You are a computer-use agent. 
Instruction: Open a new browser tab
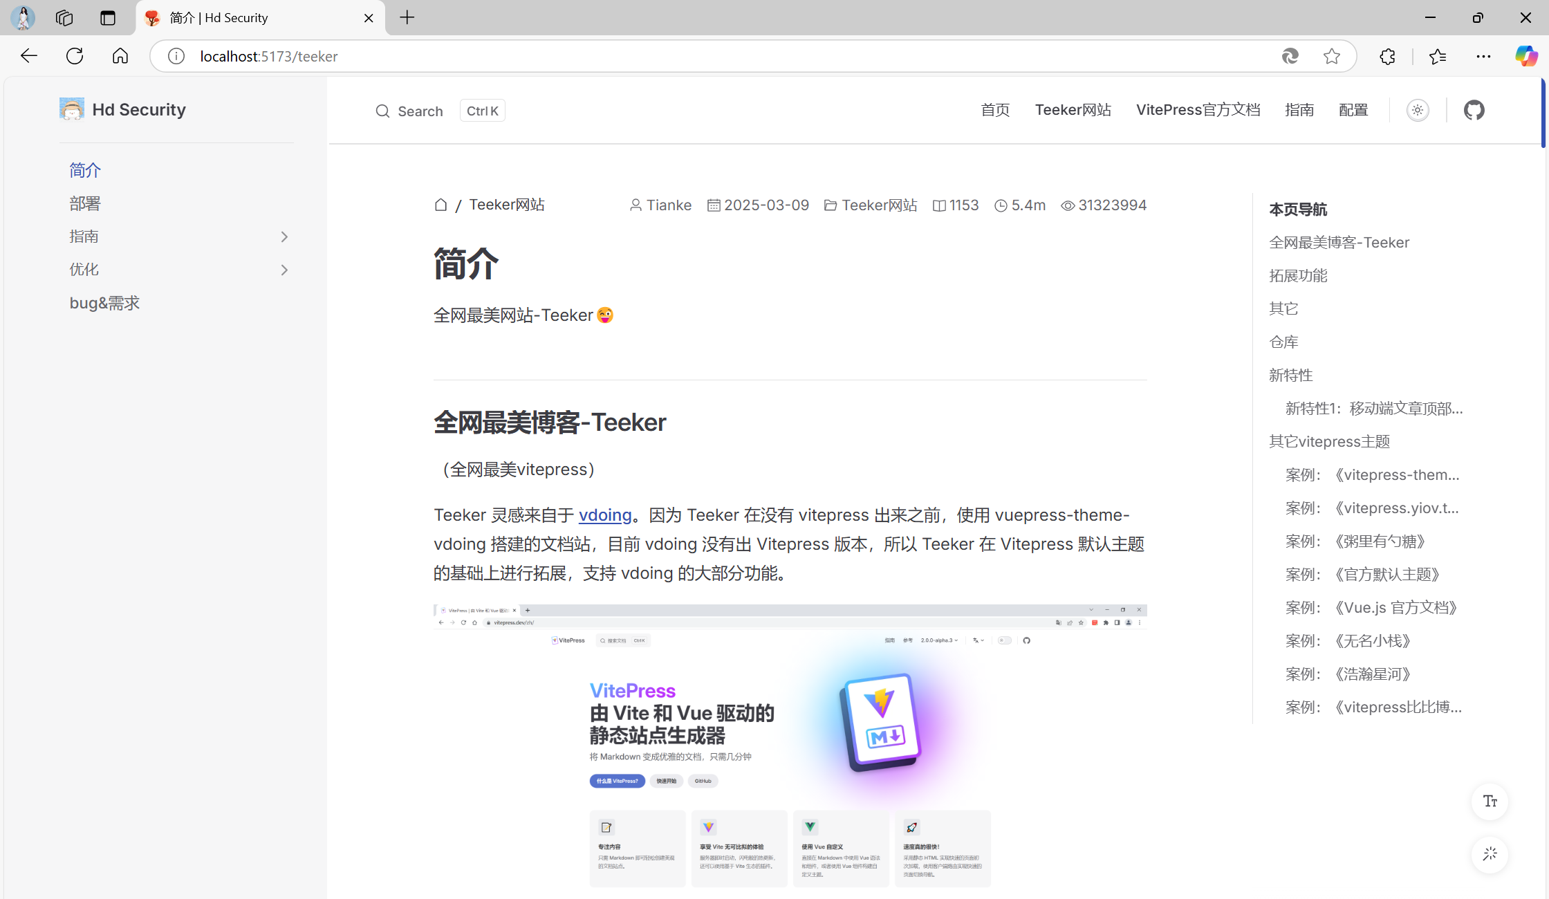(x=407, y=17)
